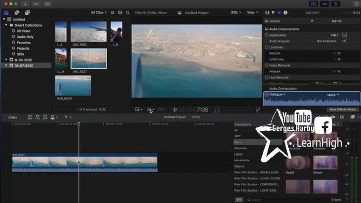Screen dimensions: 361x203
Task: Select the Audio Only smart collection
Action: tap(25, 37)
